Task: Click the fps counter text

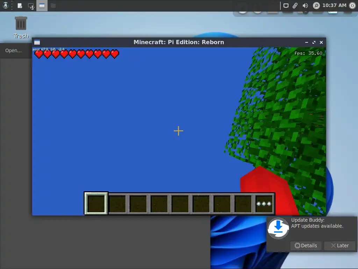Action: click(x=308, y=53)
